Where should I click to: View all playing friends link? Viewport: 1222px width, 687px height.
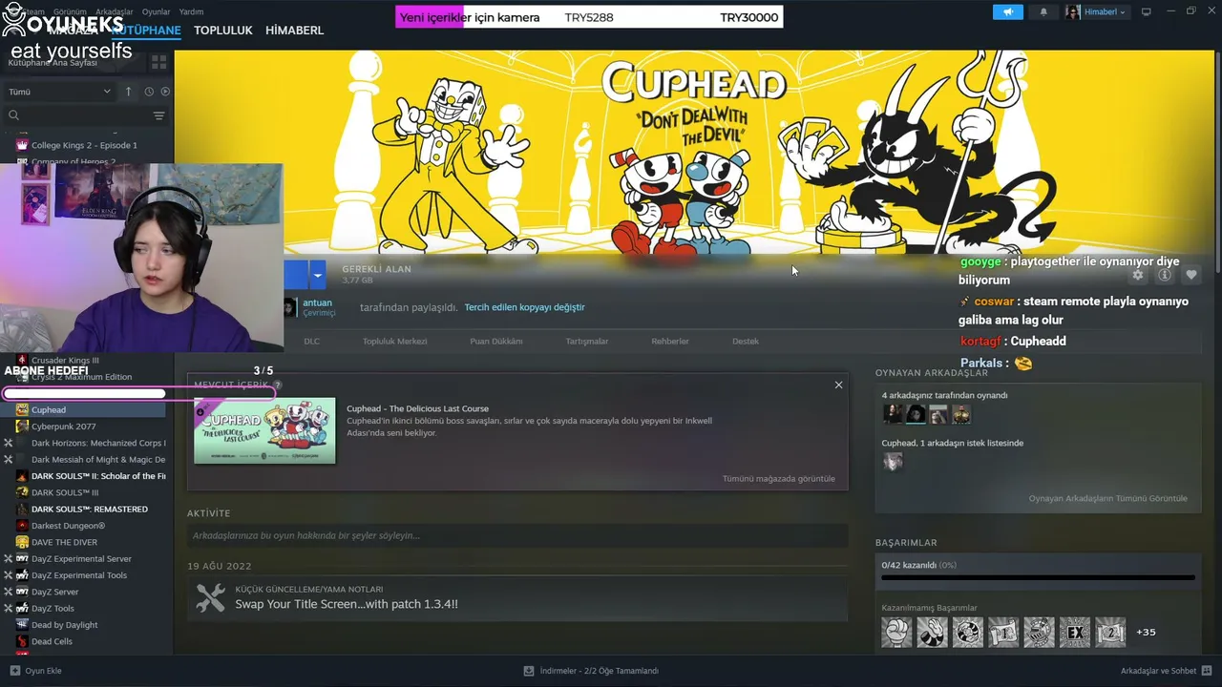[1108, 498]
